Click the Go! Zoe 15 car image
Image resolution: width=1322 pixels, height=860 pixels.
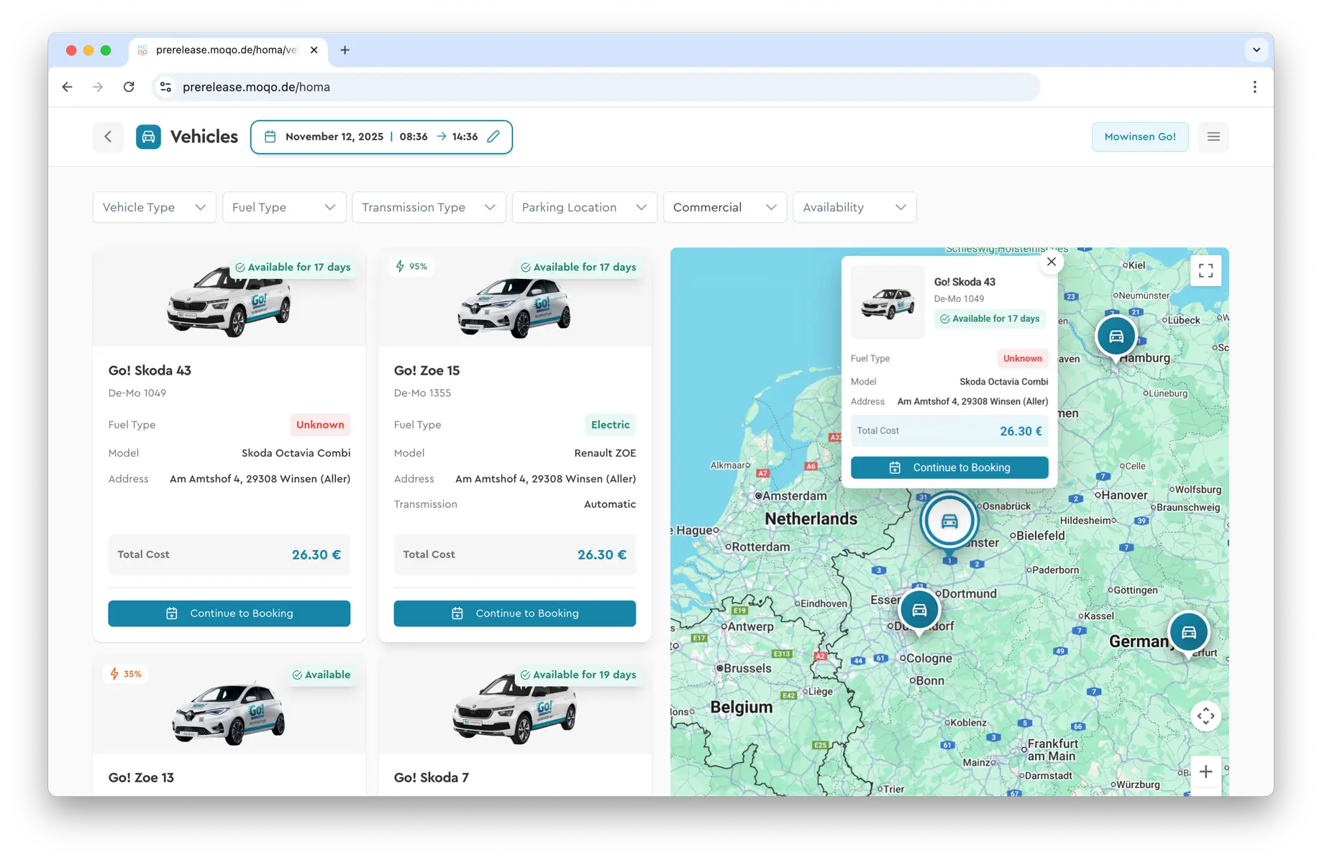(x=515, y=308)
